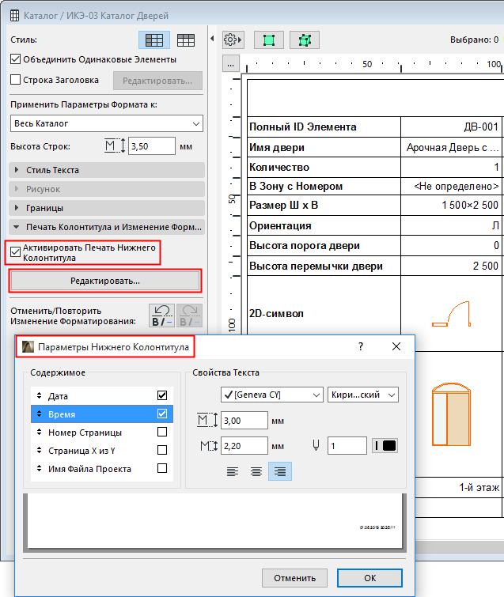The height and width of the screenshot is (597, 504).
Task: Select the first catalog style icon
Action: coord(154,40)
